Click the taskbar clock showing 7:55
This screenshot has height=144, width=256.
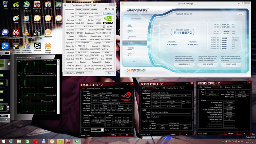pyautogui.click(x=250, y=141)
